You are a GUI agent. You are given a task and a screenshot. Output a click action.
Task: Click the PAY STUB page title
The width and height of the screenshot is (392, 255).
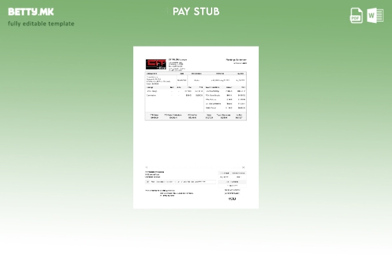[x=196, y=11]
